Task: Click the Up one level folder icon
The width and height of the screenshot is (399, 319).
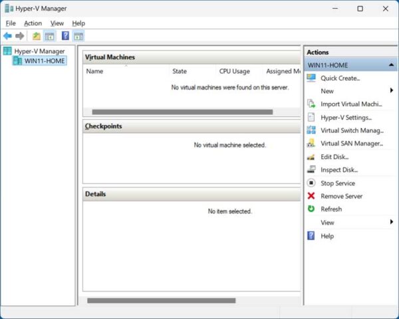Action: (x=37, y=36)
